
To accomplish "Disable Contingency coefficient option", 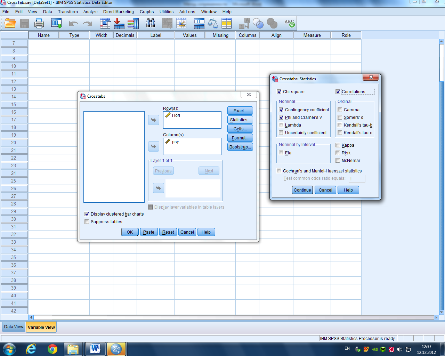I will (x=281, y=110).
